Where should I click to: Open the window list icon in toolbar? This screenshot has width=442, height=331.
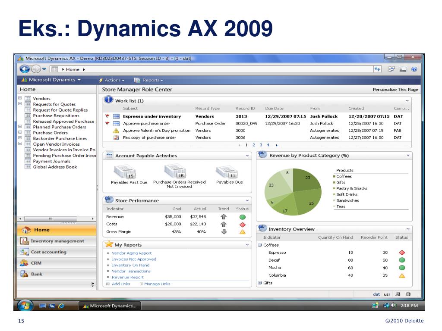point(391,69)
